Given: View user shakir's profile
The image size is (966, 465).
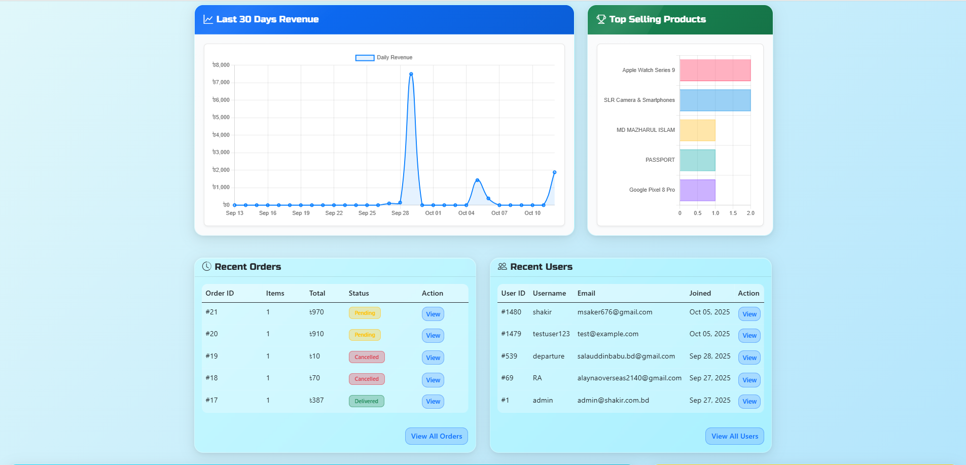Looking at the screenshot, I should pos(749,314).
